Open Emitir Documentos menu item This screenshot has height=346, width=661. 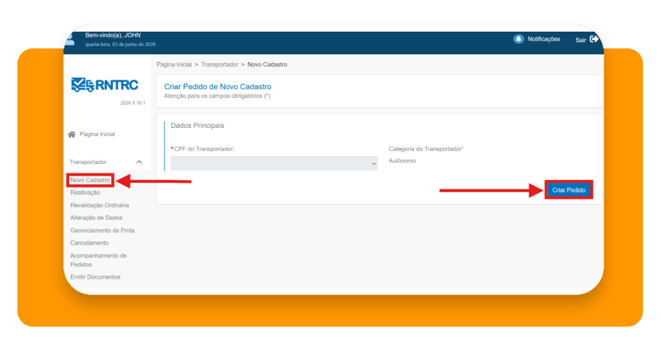pyautogui.click(x=96, y=277)
